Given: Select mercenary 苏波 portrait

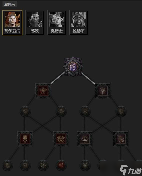Looking at the screenshot, I should pos(35,22).
